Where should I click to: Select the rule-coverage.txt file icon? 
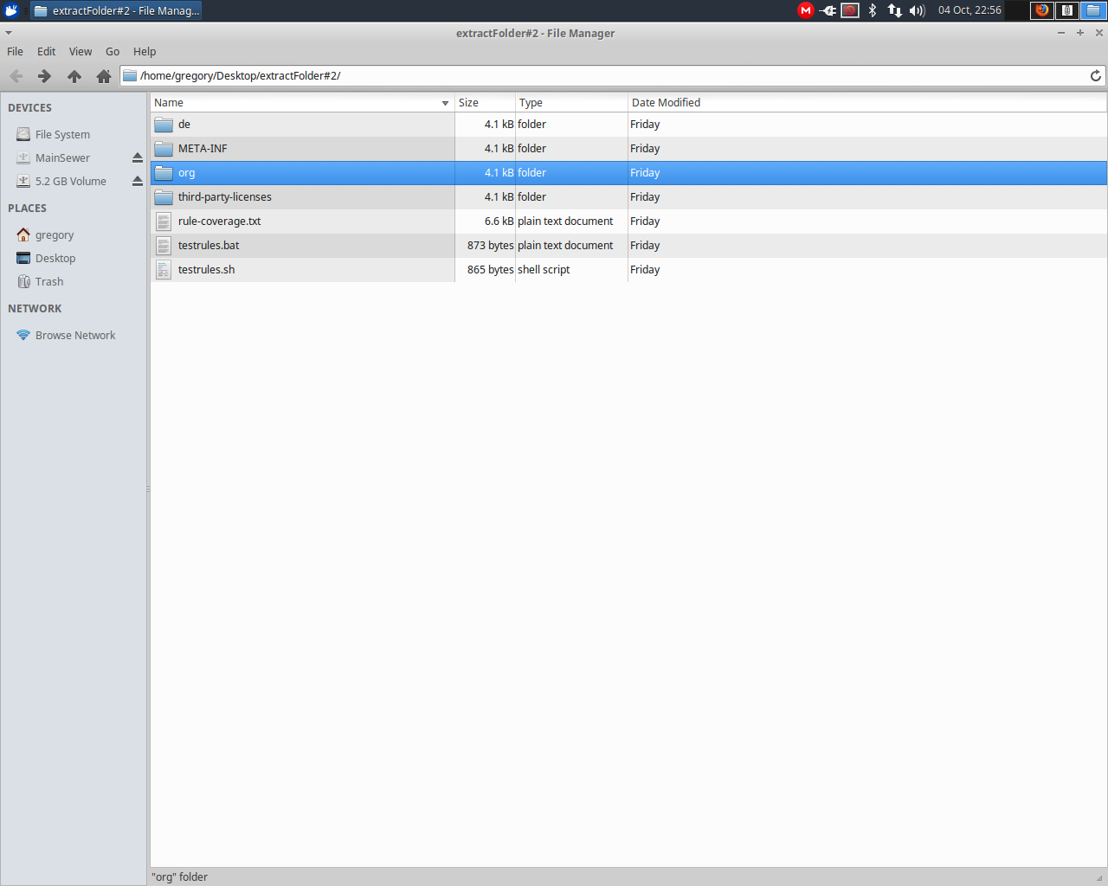coord(164,221)
